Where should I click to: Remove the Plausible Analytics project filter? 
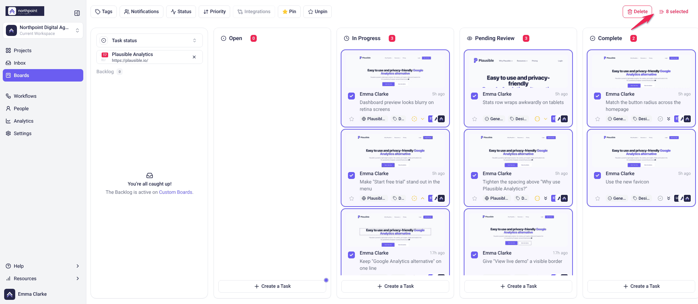(194, 57)
